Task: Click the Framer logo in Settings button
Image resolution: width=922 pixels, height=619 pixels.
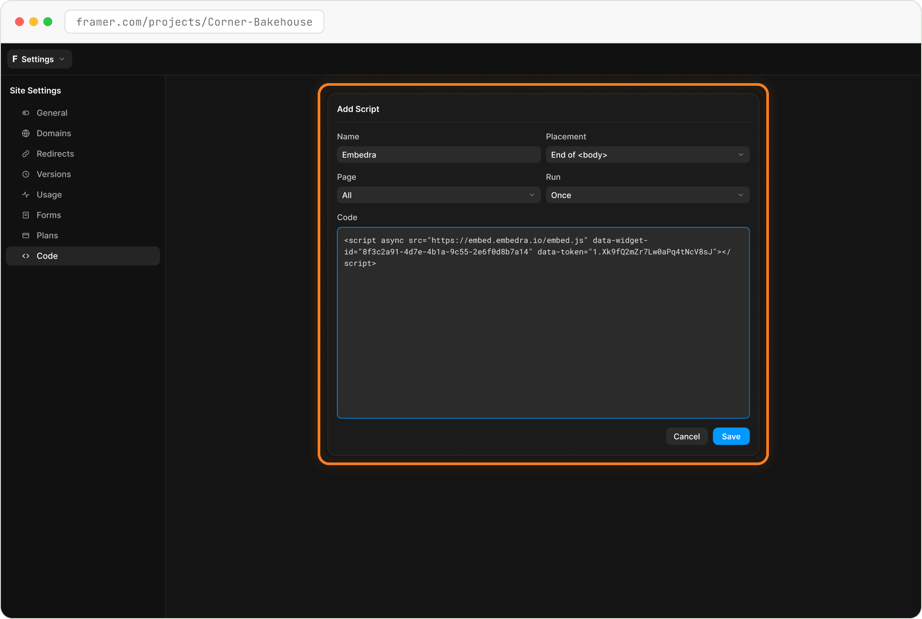Action: (15, 59)
